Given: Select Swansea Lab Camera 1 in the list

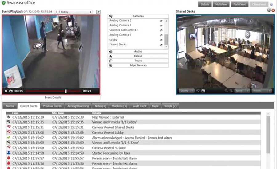Looking at the screenshot, I should pyautogui.click(x=124, y=30).
